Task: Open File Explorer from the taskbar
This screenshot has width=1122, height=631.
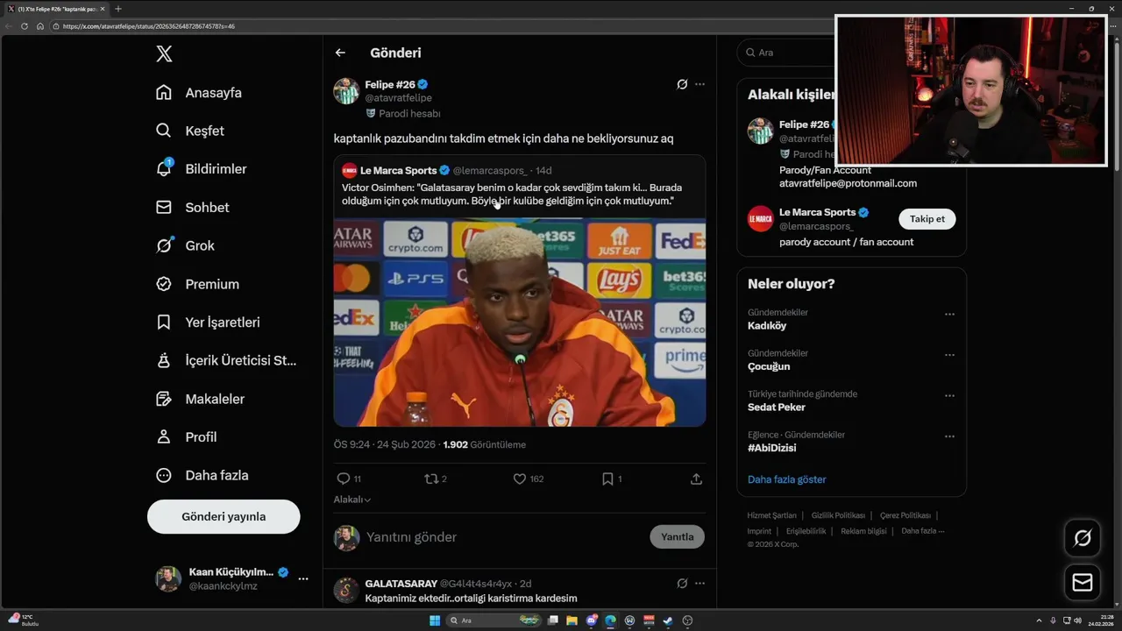Action: click(x=572, y=620)
